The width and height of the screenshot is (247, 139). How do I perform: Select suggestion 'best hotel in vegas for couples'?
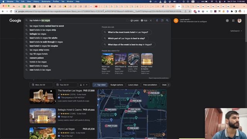point(44,46)
